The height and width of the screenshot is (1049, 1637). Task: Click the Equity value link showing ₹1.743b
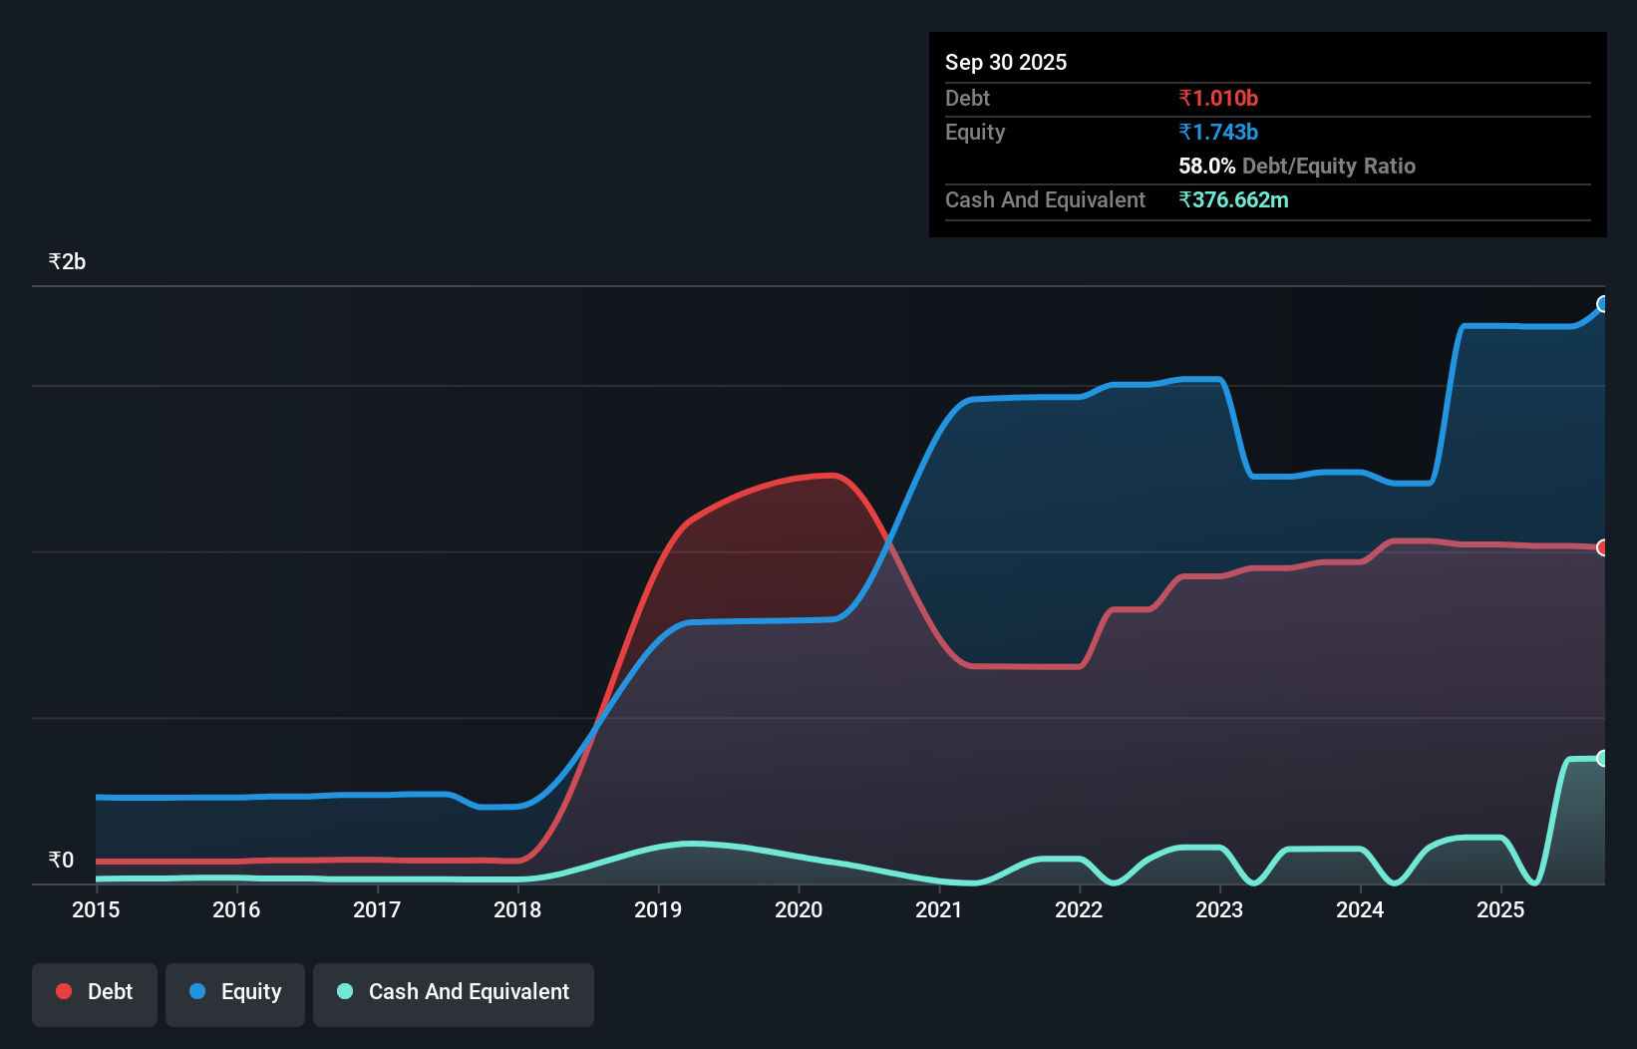tap(1218, 131)
